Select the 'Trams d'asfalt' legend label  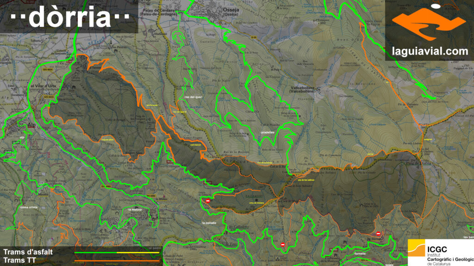[28, 252]
